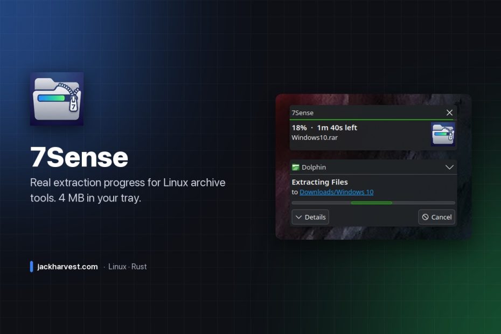Click the Dolphin extraction progress bar

pyautogui.click(x=373, y=203)
